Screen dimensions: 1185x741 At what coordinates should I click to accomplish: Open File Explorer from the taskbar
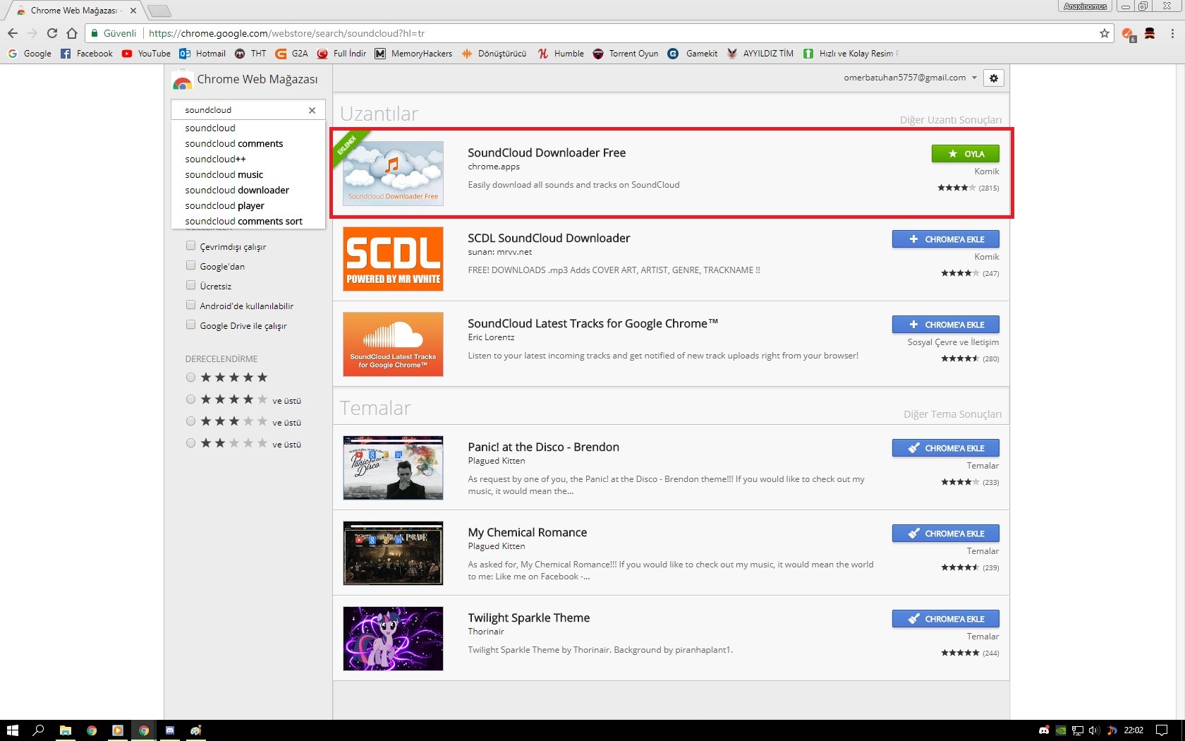(66, 730)
